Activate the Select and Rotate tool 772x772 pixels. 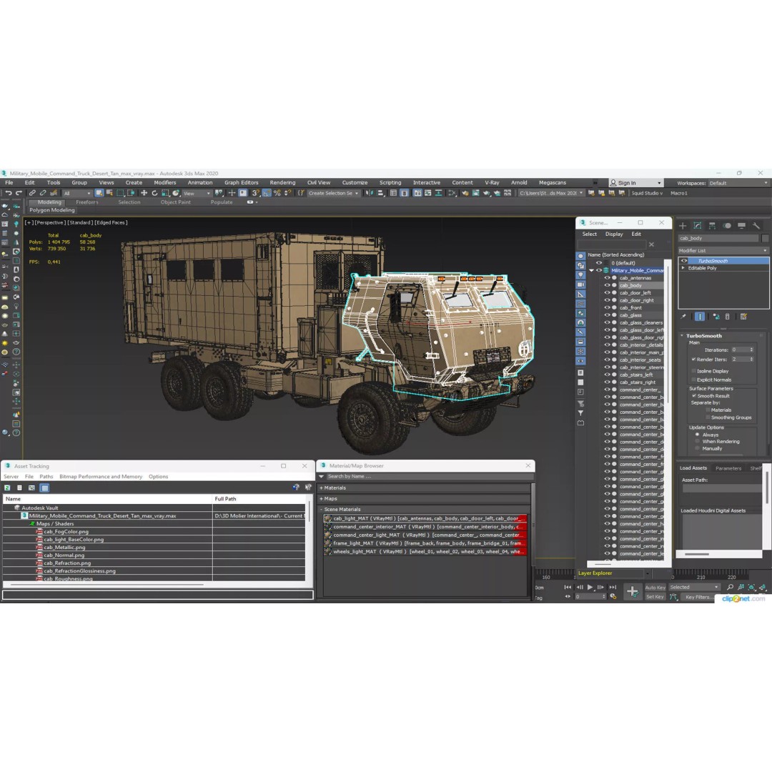154,193
